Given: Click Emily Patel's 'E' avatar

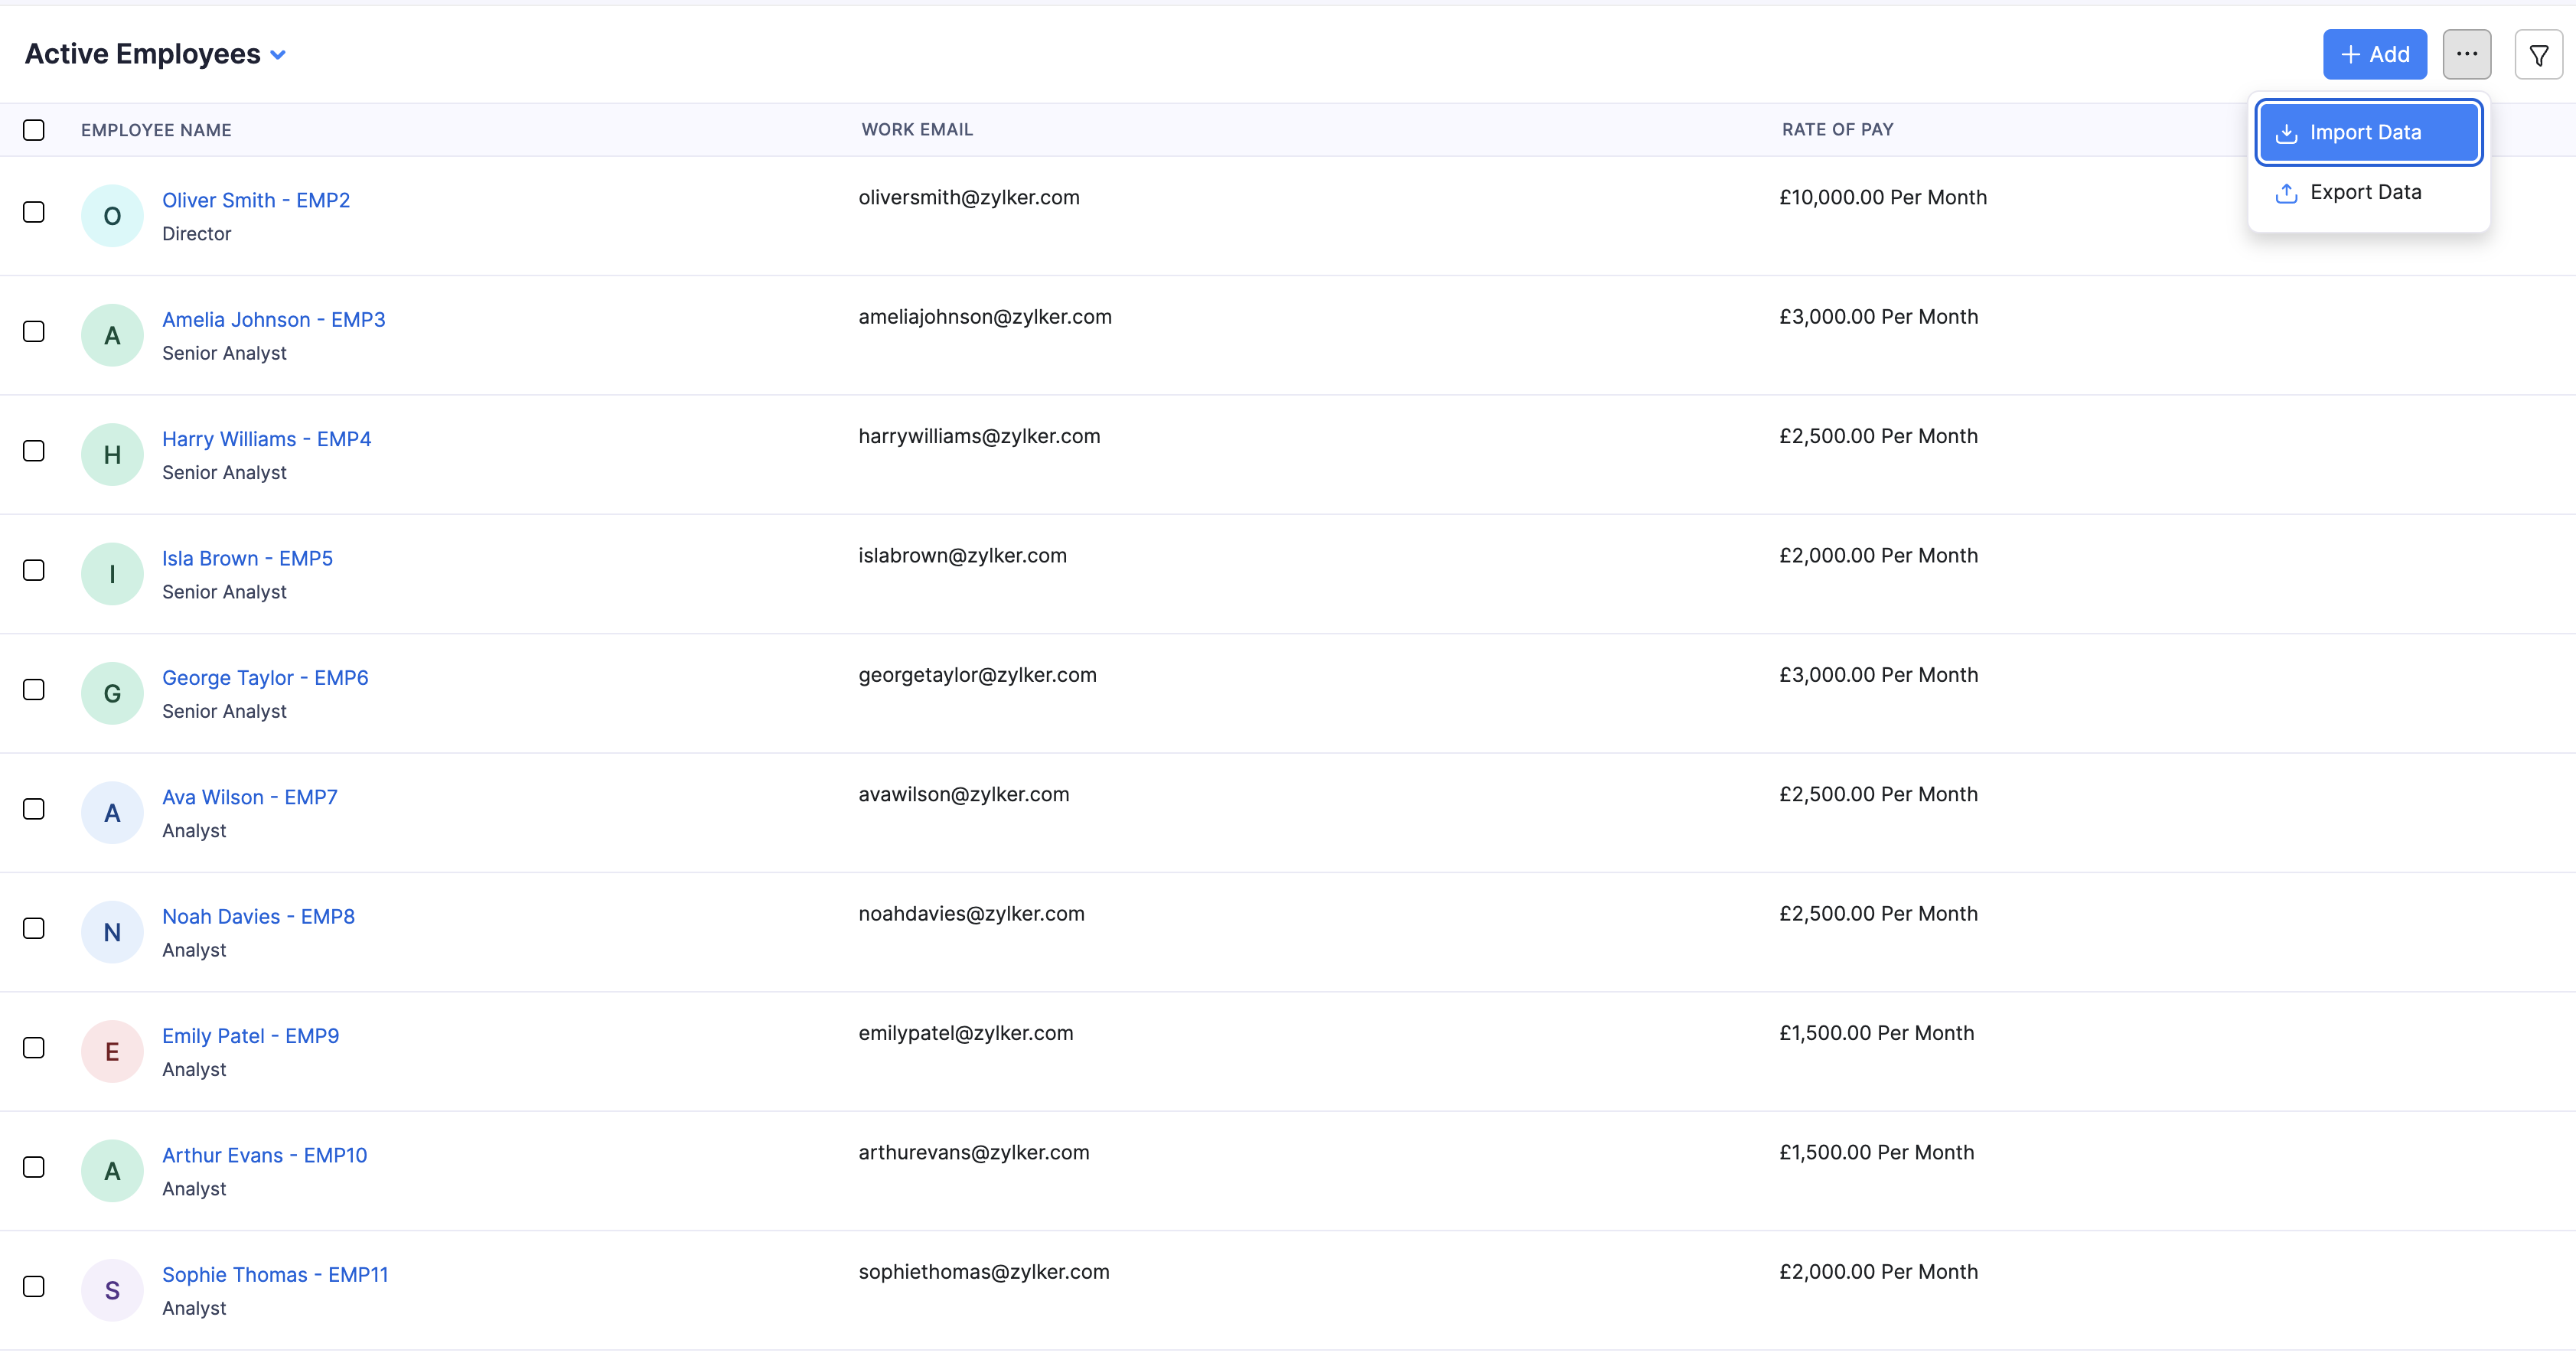Looking at the screenshot, I should 112,1051.
